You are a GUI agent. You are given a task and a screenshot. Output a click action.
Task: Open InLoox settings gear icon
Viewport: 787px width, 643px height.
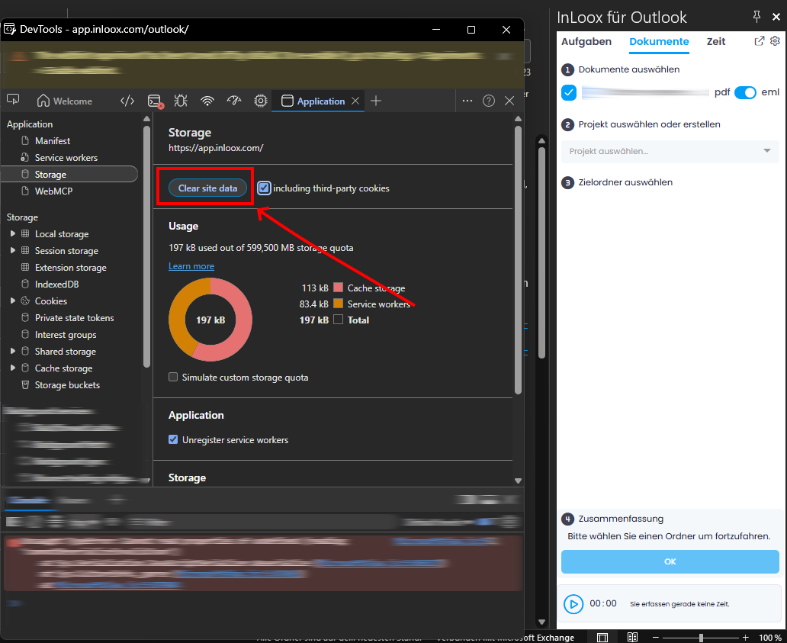[x=775, y=41]
